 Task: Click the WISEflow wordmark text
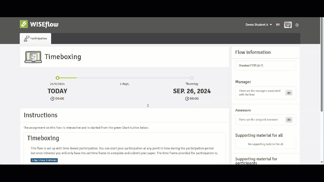coord(44,25)
